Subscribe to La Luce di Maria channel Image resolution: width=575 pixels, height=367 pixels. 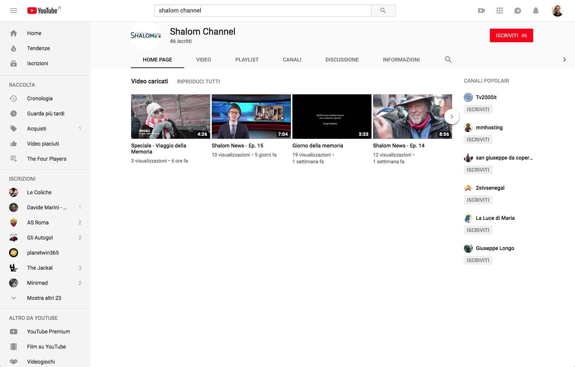pos(478,230)
